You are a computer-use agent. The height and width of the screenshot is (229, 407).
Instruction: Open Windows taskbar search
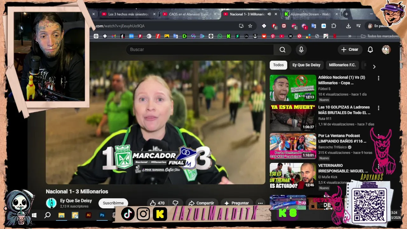(x=47, y=215)
